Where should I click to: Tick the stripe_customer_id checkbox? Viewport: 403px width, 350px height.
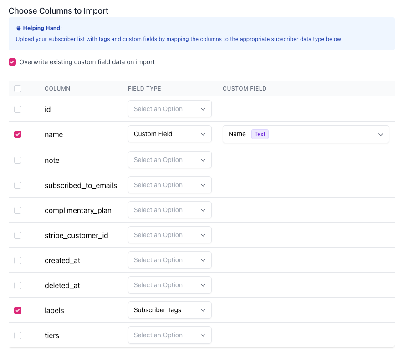point(18,235)
